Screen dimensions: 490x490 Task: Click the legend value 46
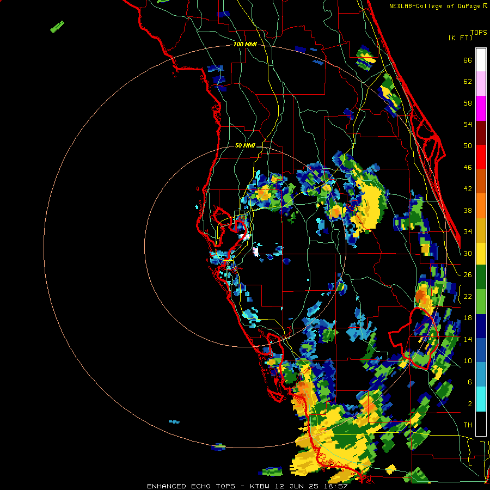click(x=468, y=168)
